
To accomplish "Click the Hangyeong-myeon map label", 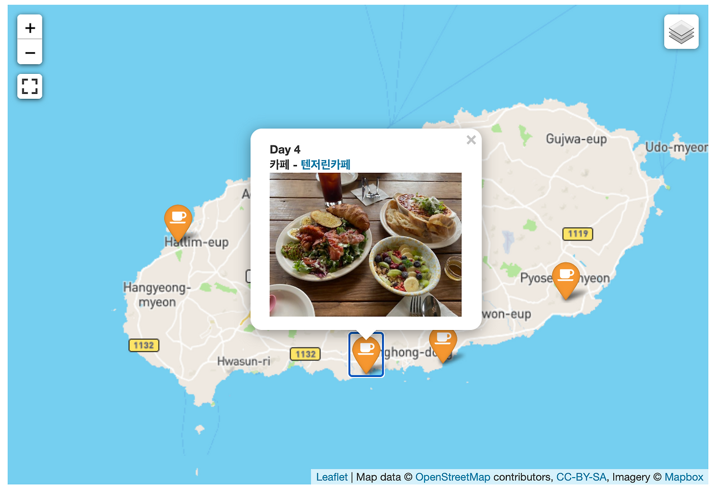I will 157,295.
